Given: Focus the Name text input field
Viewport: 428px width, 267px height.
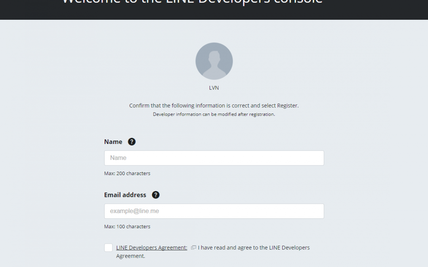Looking at the screenshot, I should coord(214,158).
